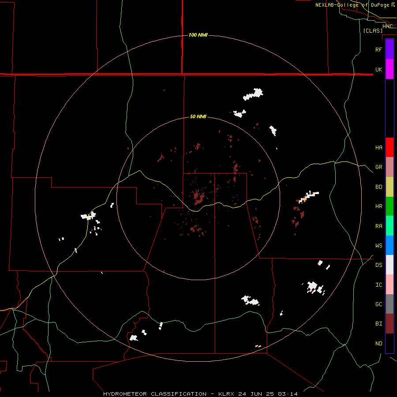Click the red HA legend color swatch
Screen dimensions: 397x397
[390, 147]
